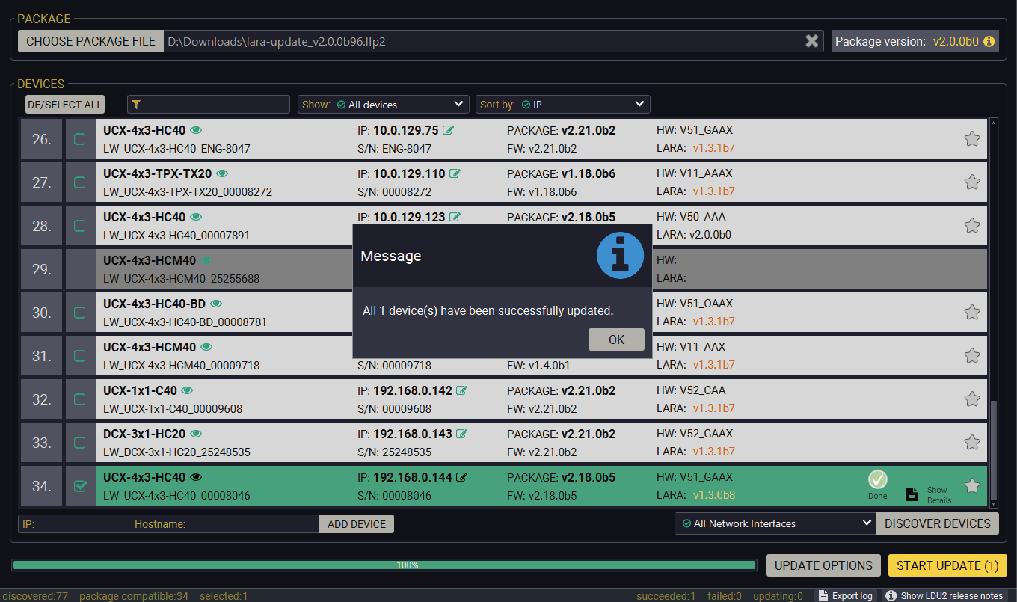Edit IP address 192.168.0.142
The height and width of the screenshot is (602, 1017).
click(x=462, y=390)
